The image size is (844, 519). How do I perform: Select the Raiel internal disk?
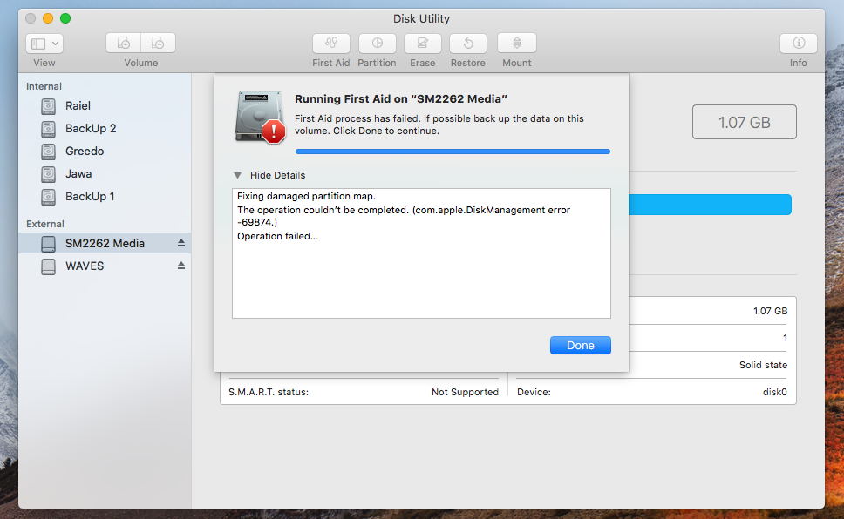click(105, 106)
